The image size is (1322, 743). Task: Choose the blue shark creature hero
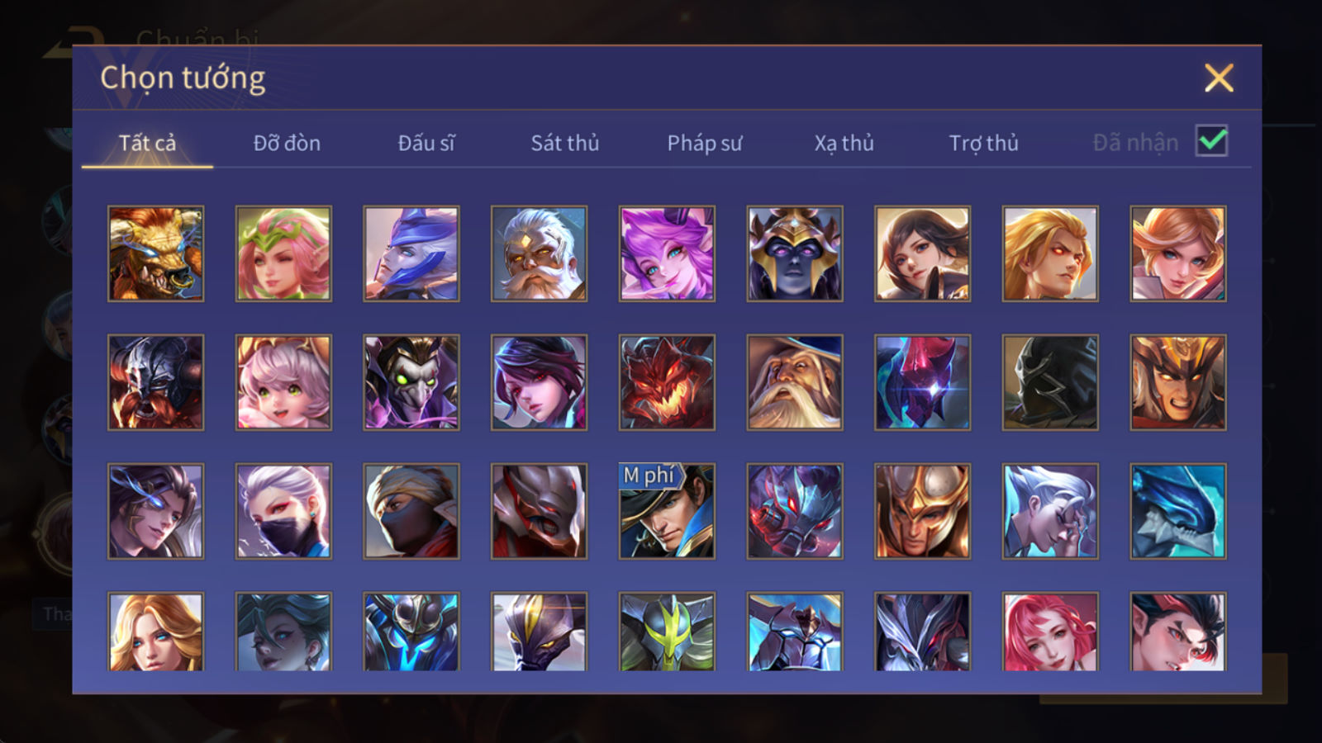tap(1178, 511)
